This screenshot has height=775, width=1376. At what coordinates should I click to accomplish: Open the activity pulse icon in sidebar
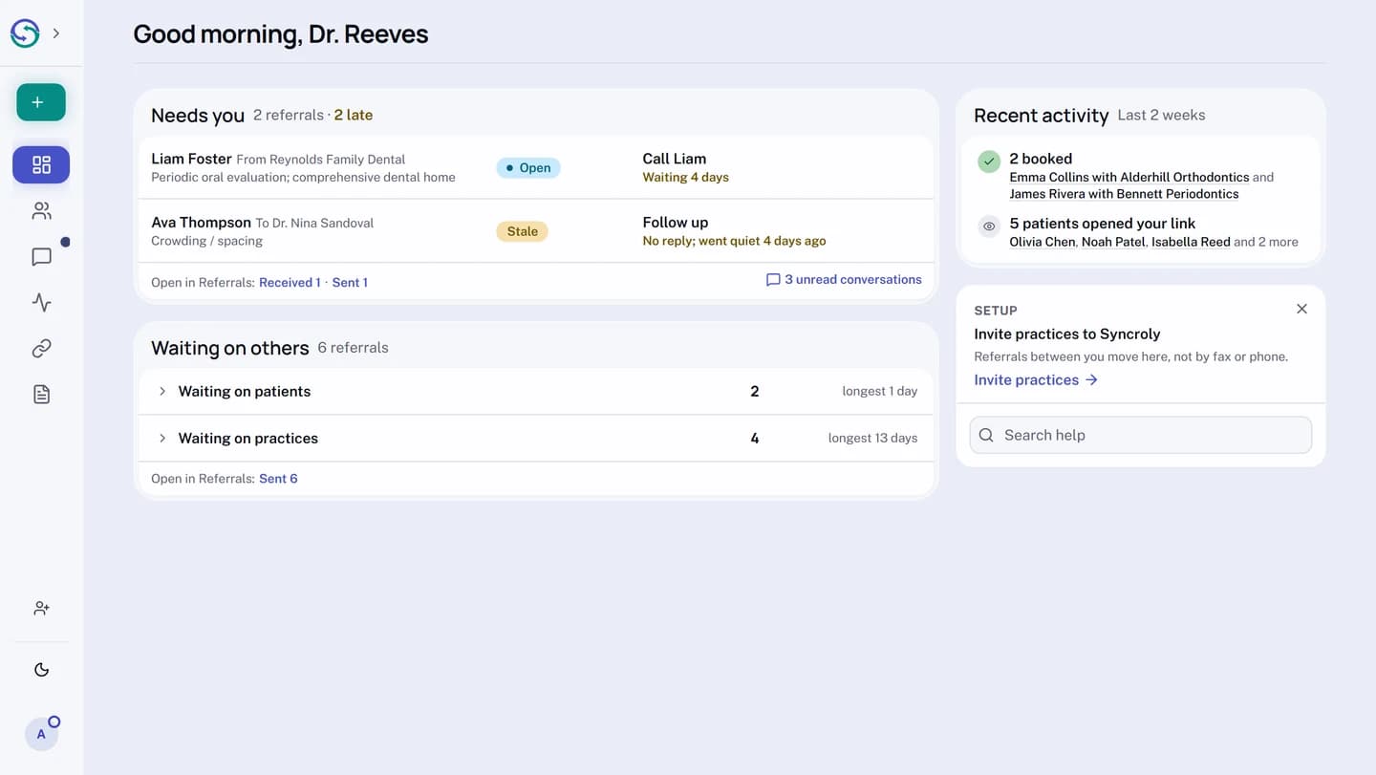[41, 302]
